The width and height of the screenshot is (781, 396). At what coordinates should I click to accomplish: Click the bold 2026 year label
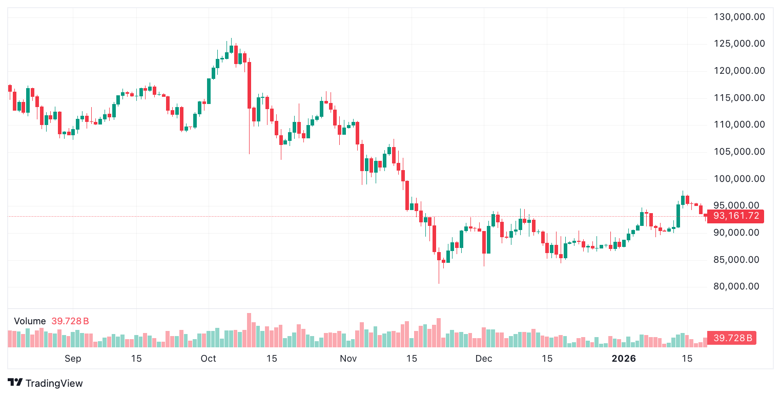tap(624, 359)
